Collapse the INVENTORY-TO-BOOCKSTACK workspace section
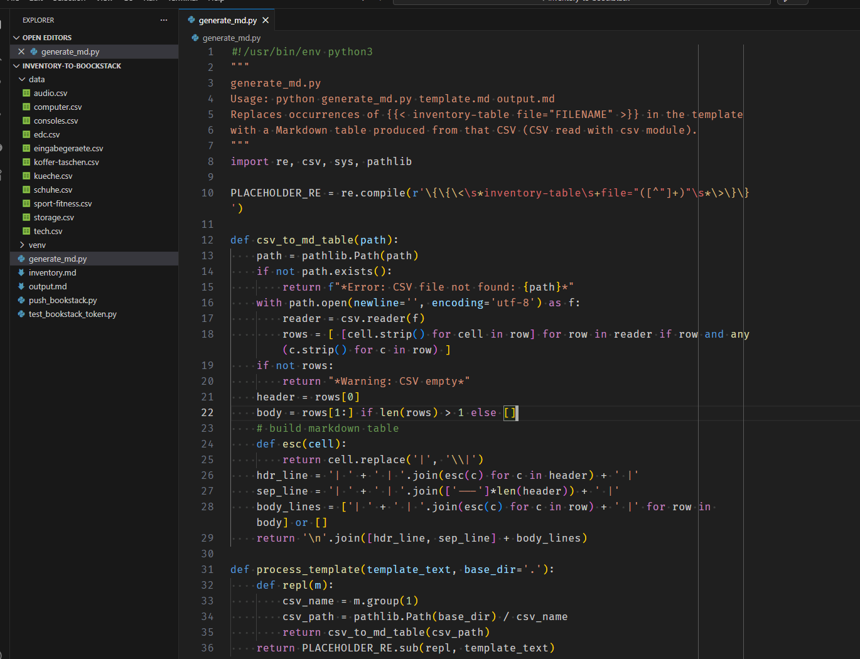860x659 pixels. tap(16, 66)
